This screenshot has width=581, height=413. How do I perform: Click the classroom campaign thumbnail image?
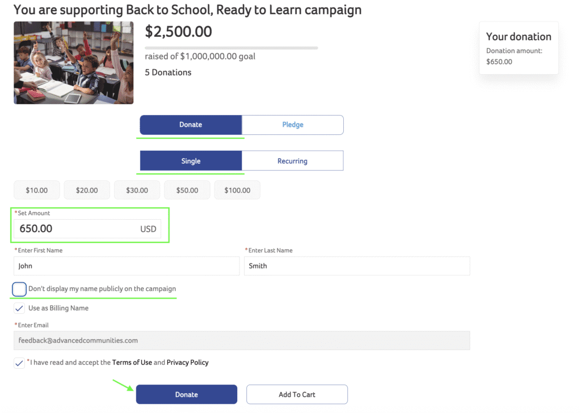click(x=74, y=63)
